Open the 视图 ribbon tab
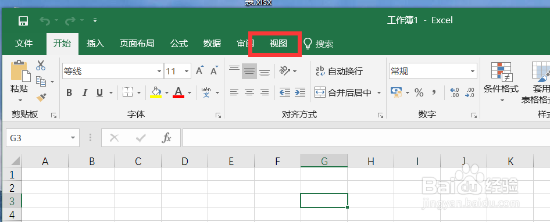 click(278, 44)
